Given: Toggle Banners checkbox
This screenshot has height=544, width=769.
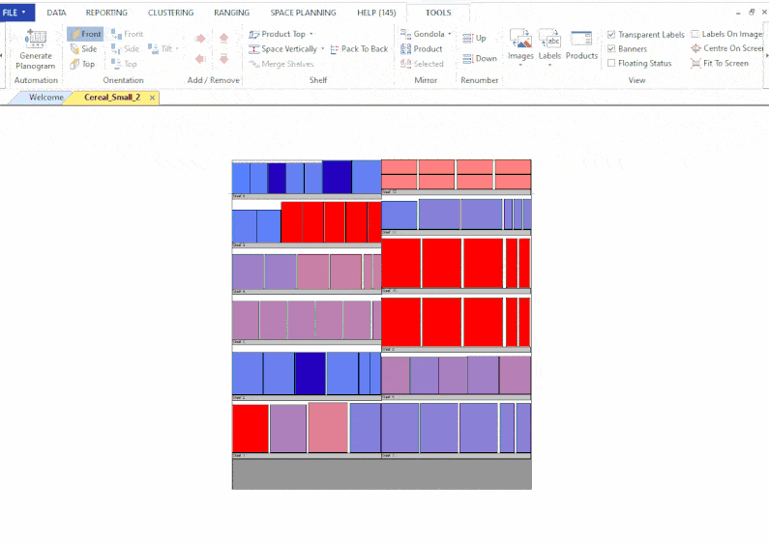Looking at the screenshot, I should [x=611, y=48].
